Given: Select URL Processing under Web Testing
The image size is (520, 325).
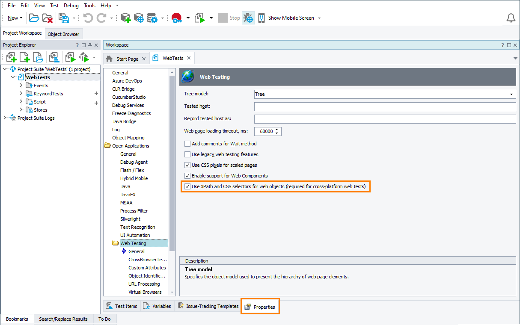Looking at the screenshot, I should [144, 284].
